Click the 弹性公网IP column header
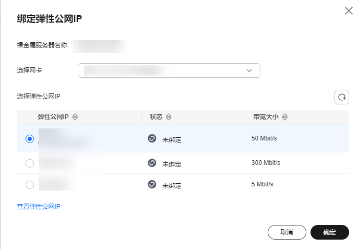 53,117
